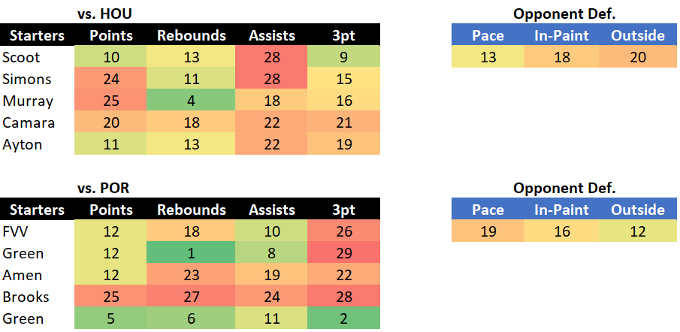680x332 pixels.
Task: Select the Rebounds cell showing 1
Action: coord(192,253)
